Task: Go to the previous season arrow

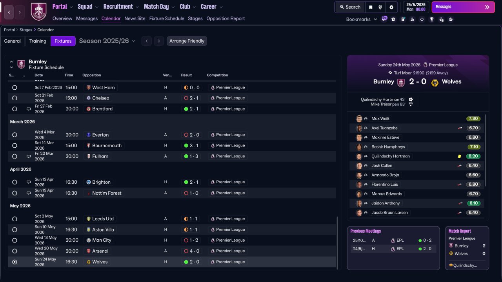Action: click(x=147, y=41)
